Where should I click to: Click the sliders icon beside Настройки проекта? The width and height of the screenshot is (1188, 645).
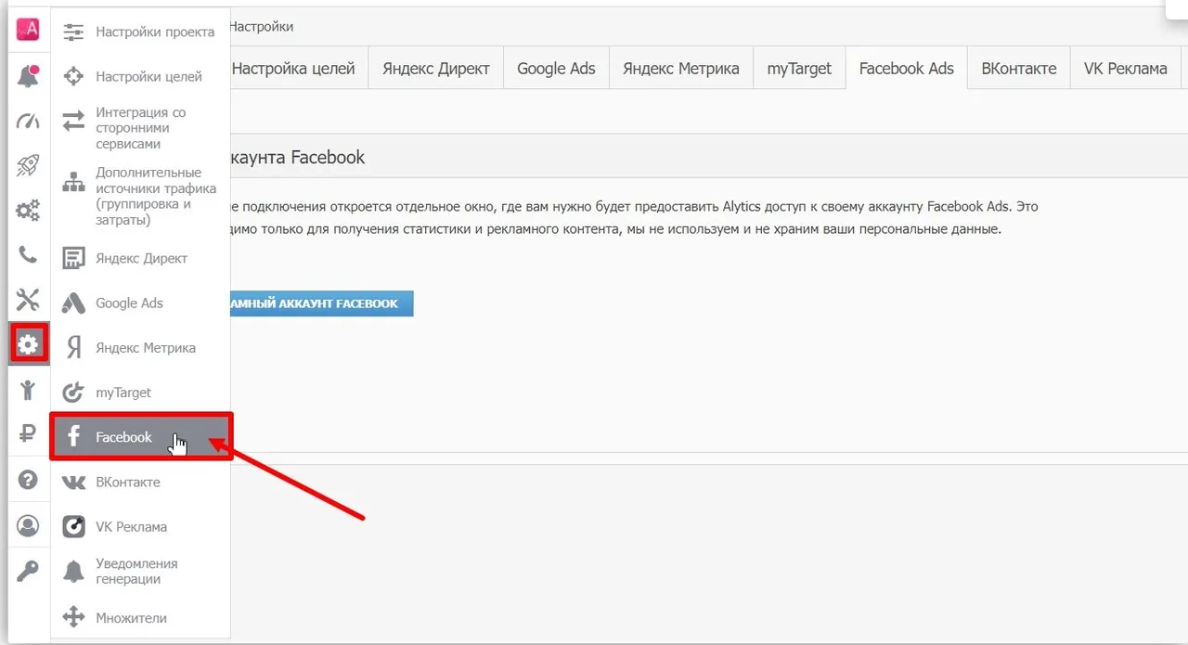[73, 32]
